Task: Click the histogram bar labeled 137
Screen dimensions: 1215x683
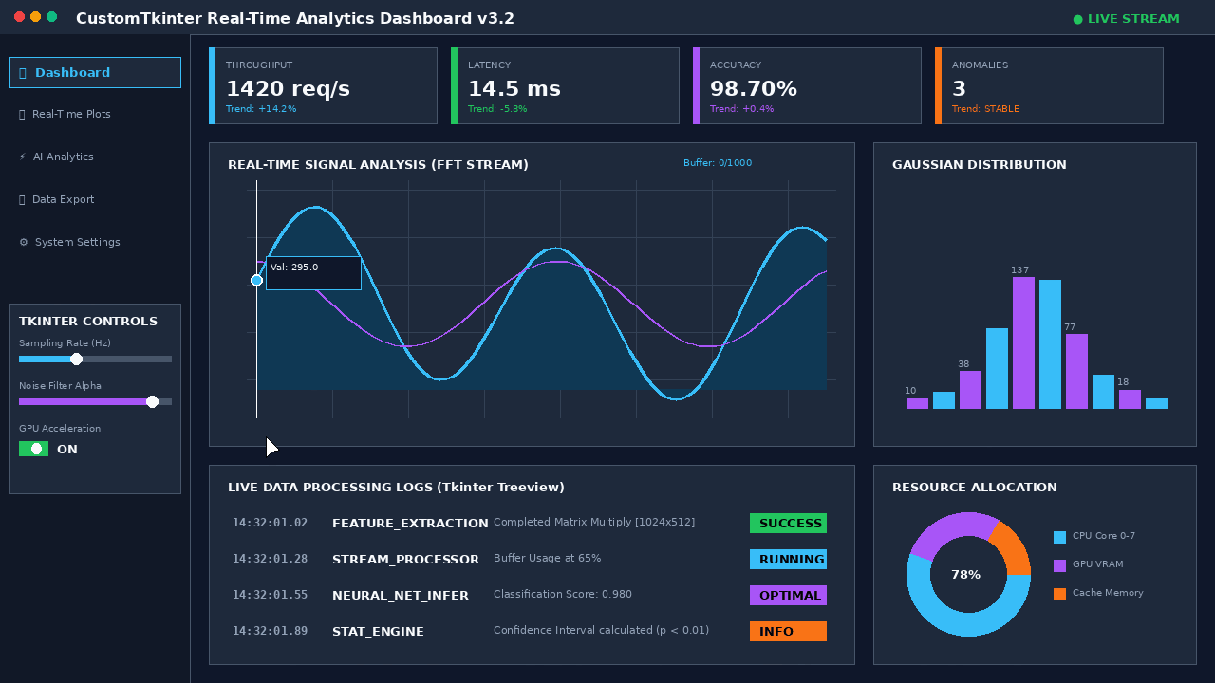Action: pyautogui.click(x=1023, y=342)
